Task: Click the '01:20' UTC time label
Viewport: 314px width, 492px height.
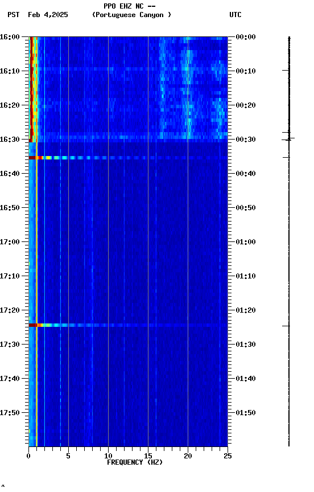Action: [x=246, y=310]
